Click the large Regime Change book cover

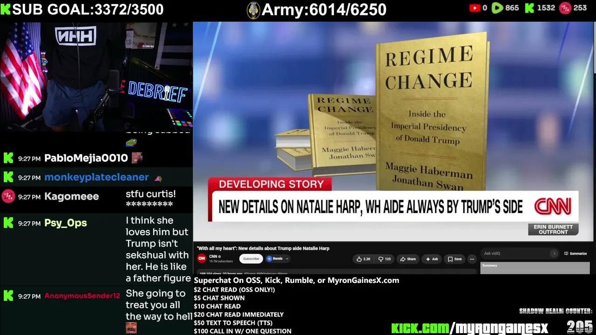pos(433,112)
